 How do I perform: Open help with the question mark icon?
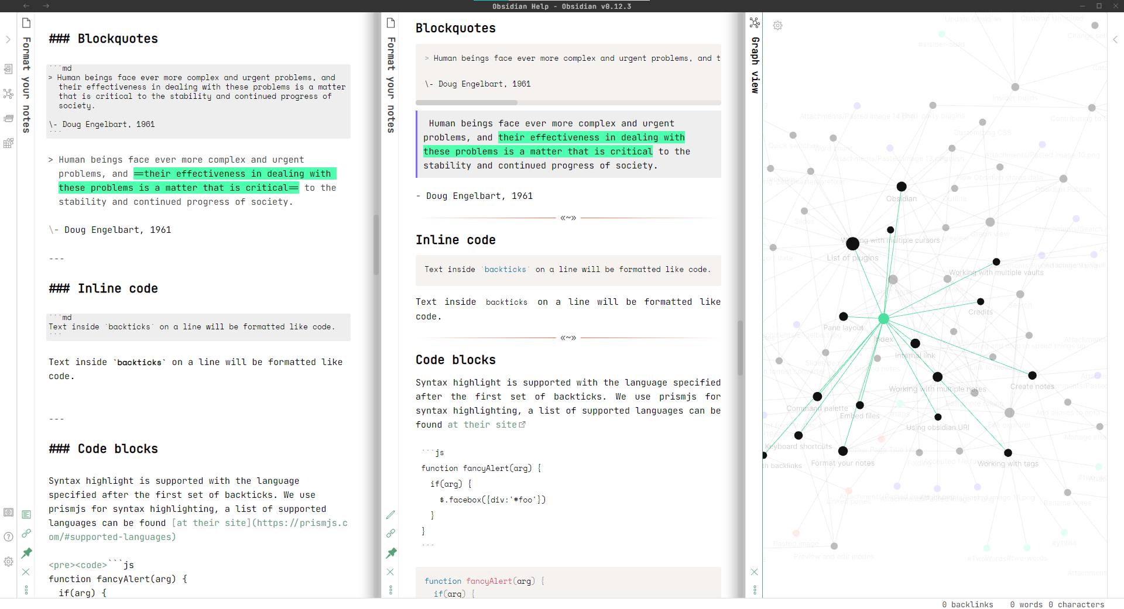[8, 537]
